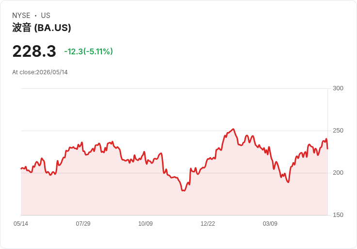The height and width of the screenshot is (249, 357).
Task: Click the US market label
Action: 46,16
